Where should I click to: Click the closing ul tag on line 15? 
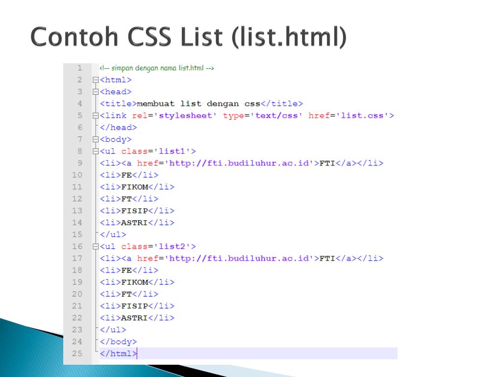(113, 235)
